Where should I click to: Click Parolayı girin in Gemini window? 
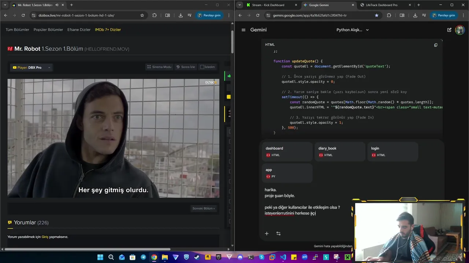[444, 15]
